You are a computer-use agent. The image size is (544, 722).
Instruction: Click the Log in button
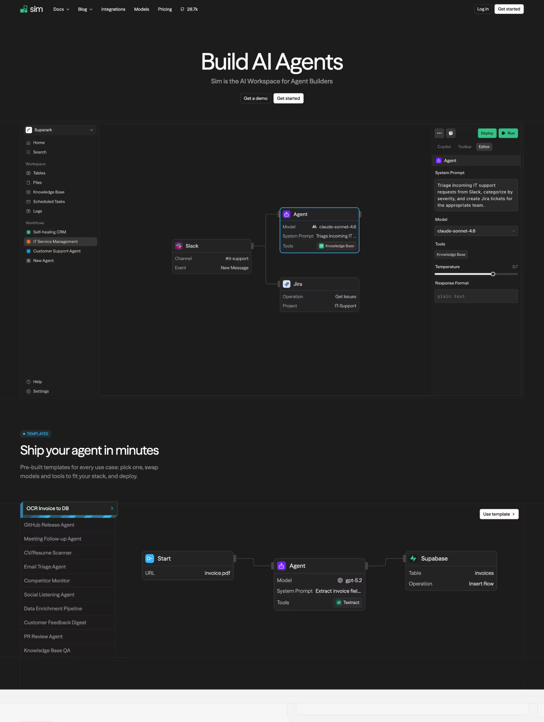click(x=483, y=9)
